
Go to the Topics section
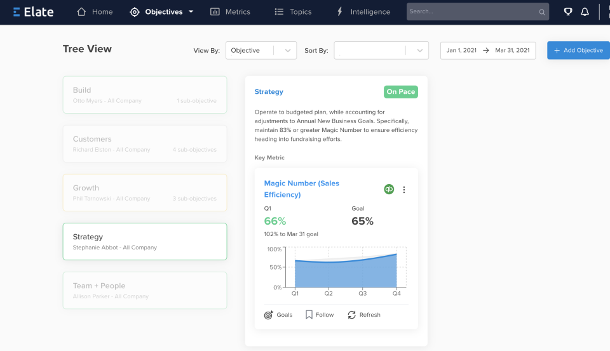(293, 12)
